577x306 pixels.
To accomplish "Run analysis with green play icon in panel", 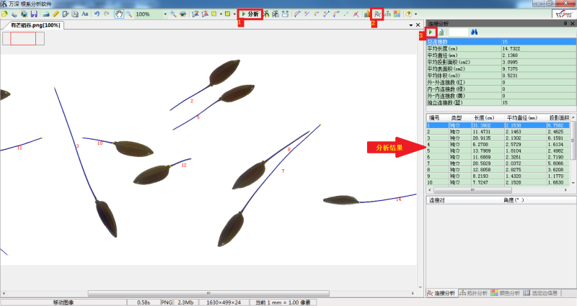I will click(x=431, y=32).
